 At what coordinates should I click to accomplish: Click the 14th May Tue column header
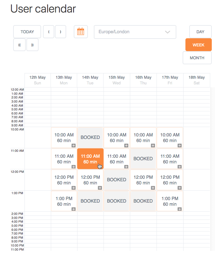90,80
